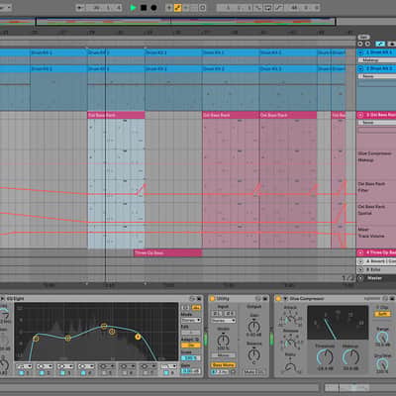The width and height of the screenshot is (396, 396).
Task: Select EQ Eight filter band 3 dot
Action: click(104, 326)
